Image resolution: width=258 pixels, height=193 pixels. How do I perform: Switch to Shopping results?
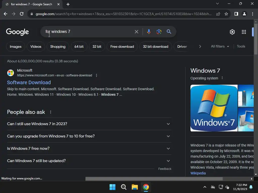tap(58, 46)
